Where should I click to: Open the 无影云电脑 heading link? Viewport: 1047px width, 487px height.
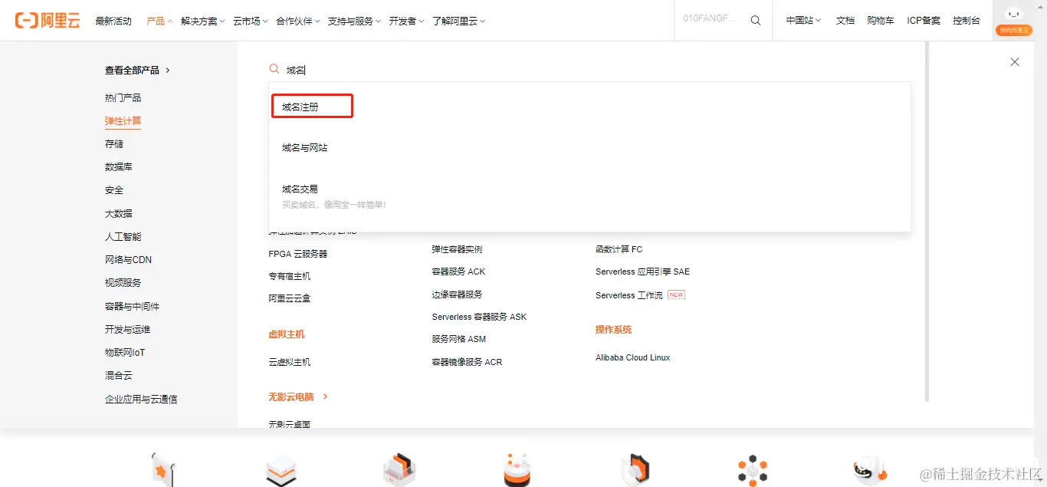[x=290, y=397]
